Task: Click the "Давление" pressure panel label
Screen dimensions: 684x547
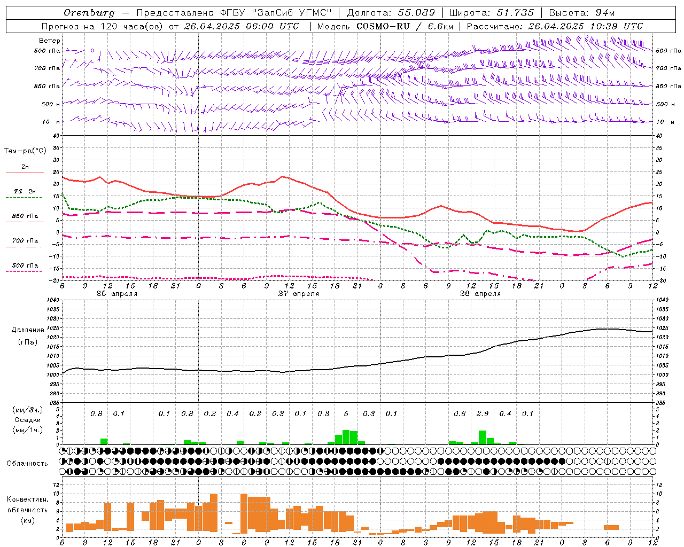Action: (x=28, y=330)
